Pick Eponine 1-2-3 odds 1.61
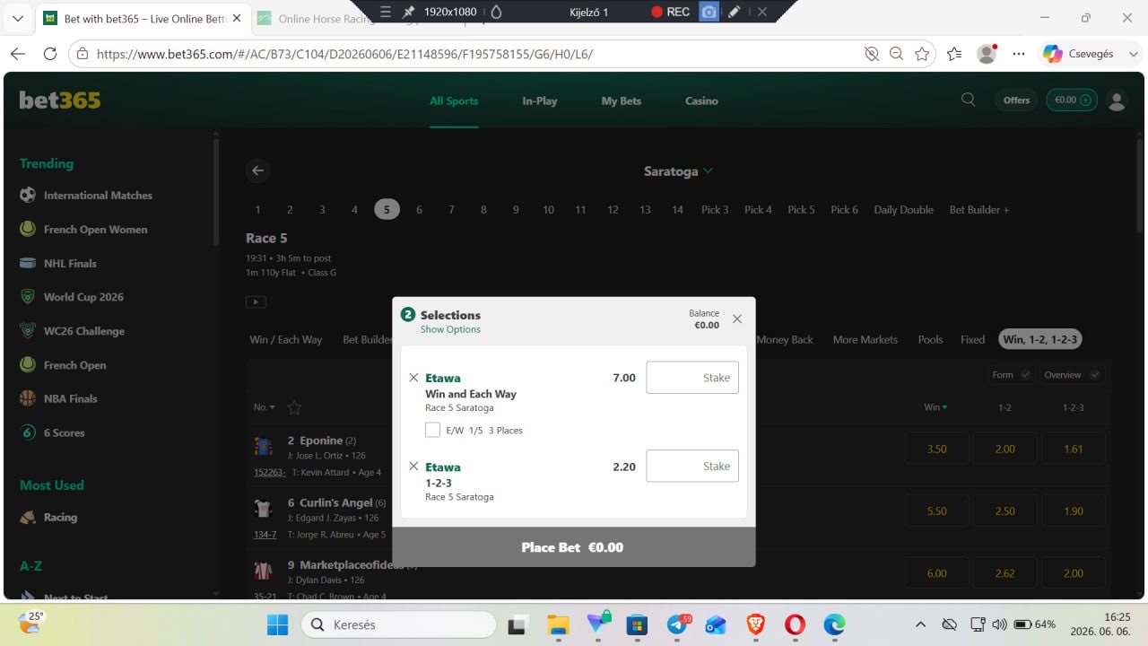The height and width of the screenshot is (646, 1148). pyautogui.click(x=1074, y=449)
